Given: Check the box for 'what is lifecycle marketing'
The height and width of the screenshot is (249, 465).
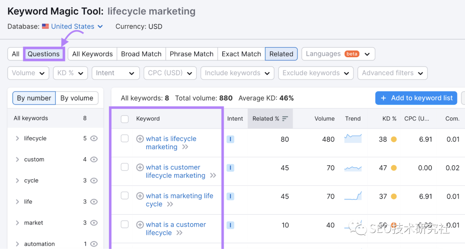Looking at the screenshot, I should pos(125,138).
